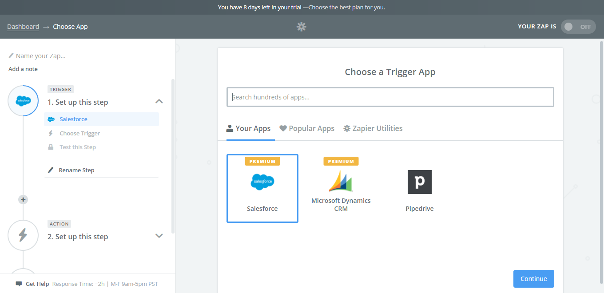Toggle the Your Zap Is OFF switch
Screen dimensions: 604x293
pos(578,27)
